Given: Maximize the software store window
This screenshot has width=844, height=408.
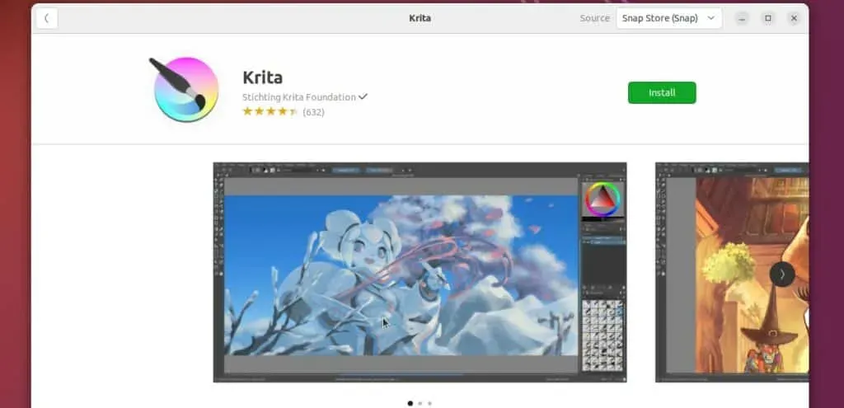Looking at the screenshot, I should point(768,18).
